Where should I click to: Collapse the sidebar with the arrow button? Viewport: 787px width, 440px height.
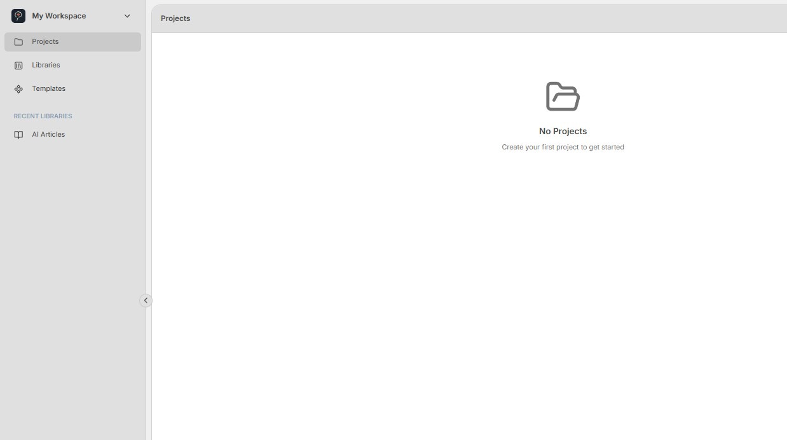146,301
